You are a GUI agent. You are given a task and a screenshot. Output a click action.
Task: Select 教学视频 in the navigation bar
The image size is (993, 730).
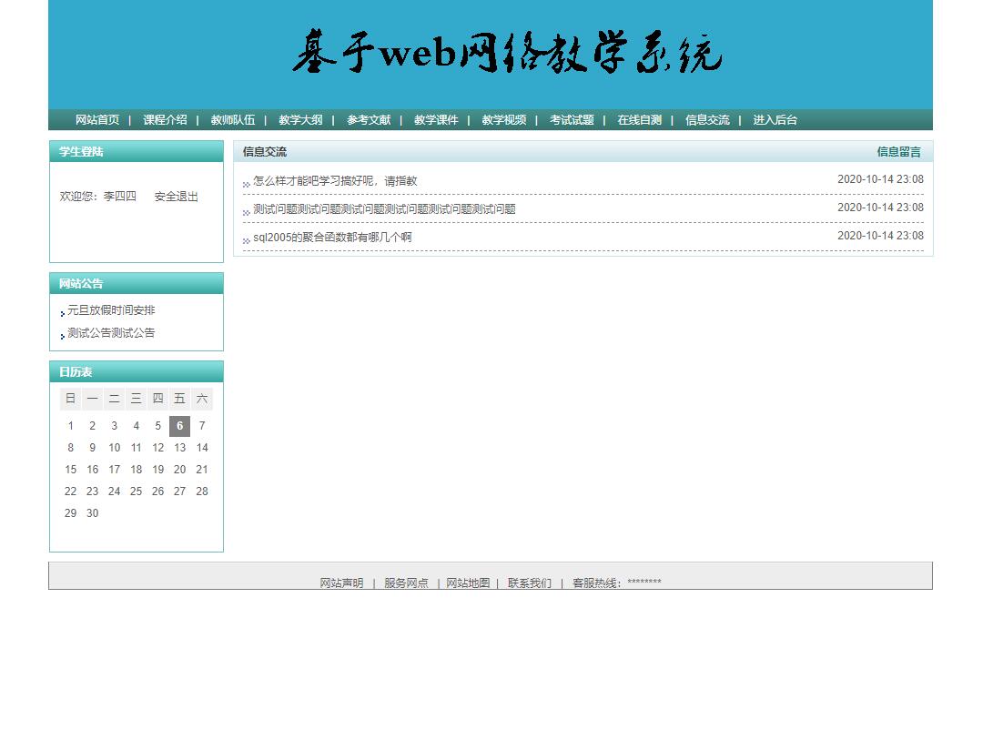click(x=503, y=119)
